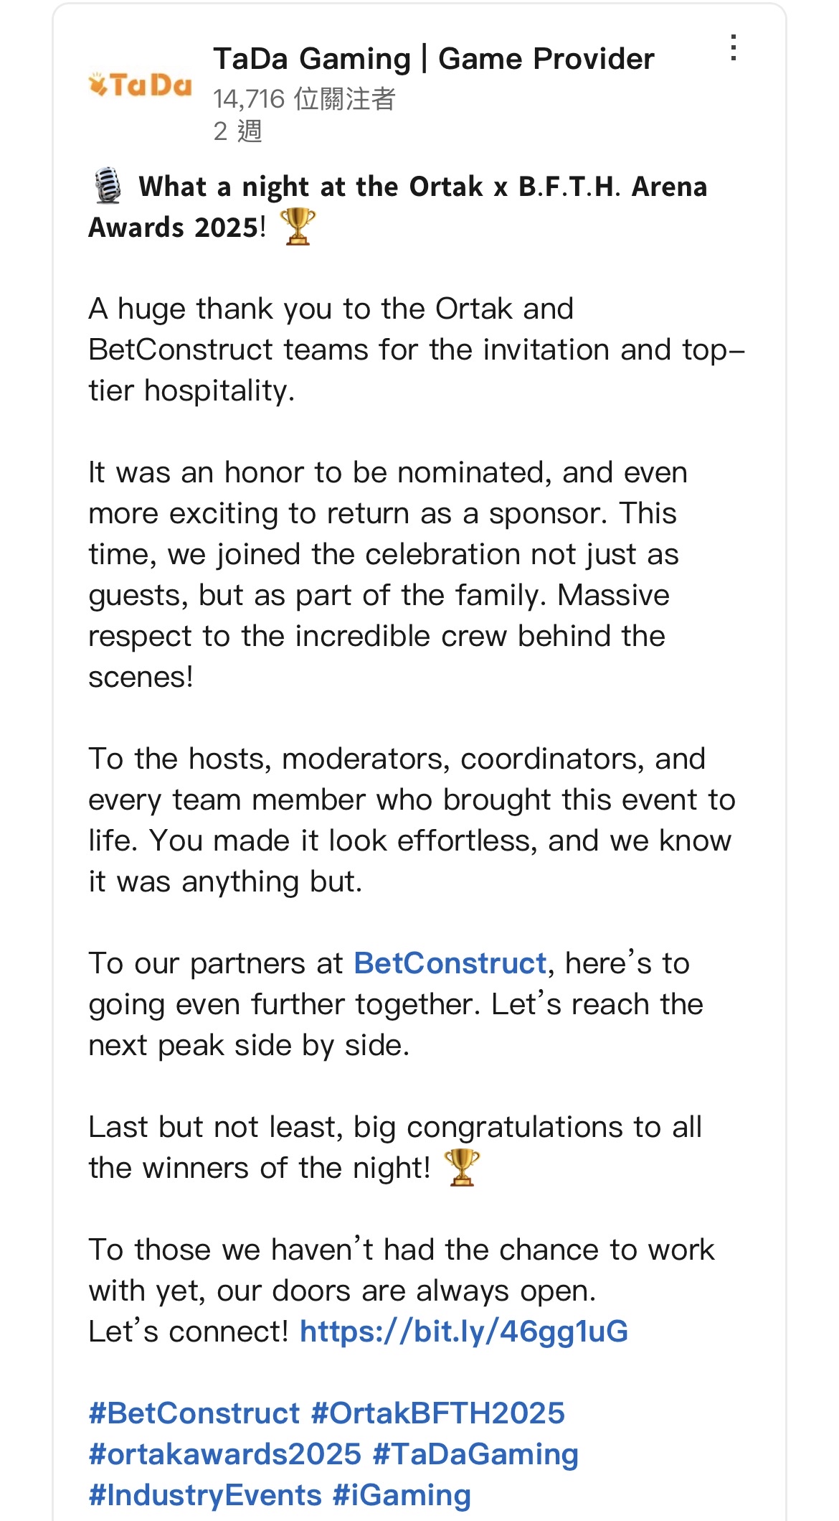Tap the #IndustryEvents hashtag
Viewport: 839px width, 1521px height.
tap(204, 1495)
